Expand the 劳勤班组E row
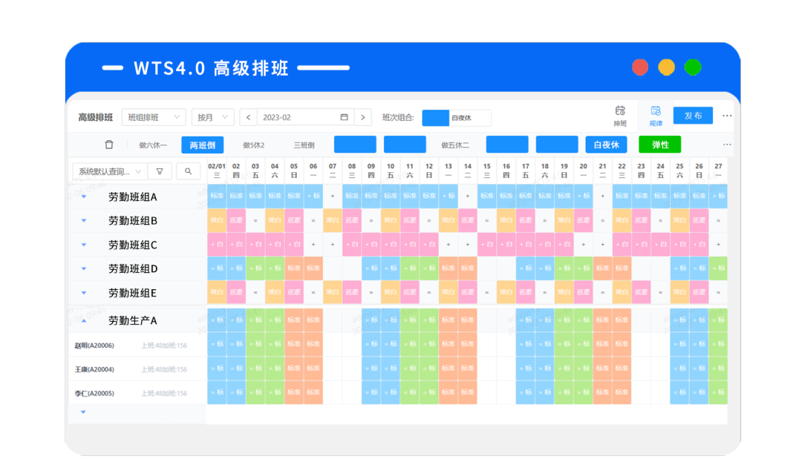This screenshot has width=802, height=459. coord(84,293)
